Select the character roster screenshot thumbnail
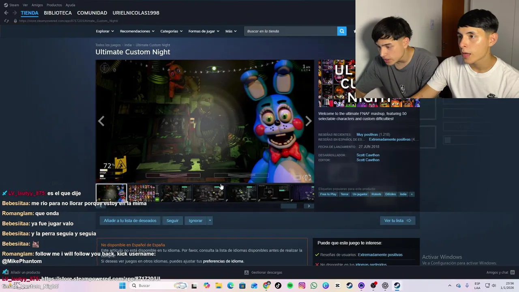Screen dimensions: 519x292 pos(144,193)
